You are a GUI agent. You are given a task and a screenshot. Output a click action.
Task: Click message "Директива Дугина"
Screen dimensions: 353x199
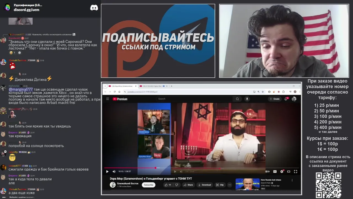(30, 79)
